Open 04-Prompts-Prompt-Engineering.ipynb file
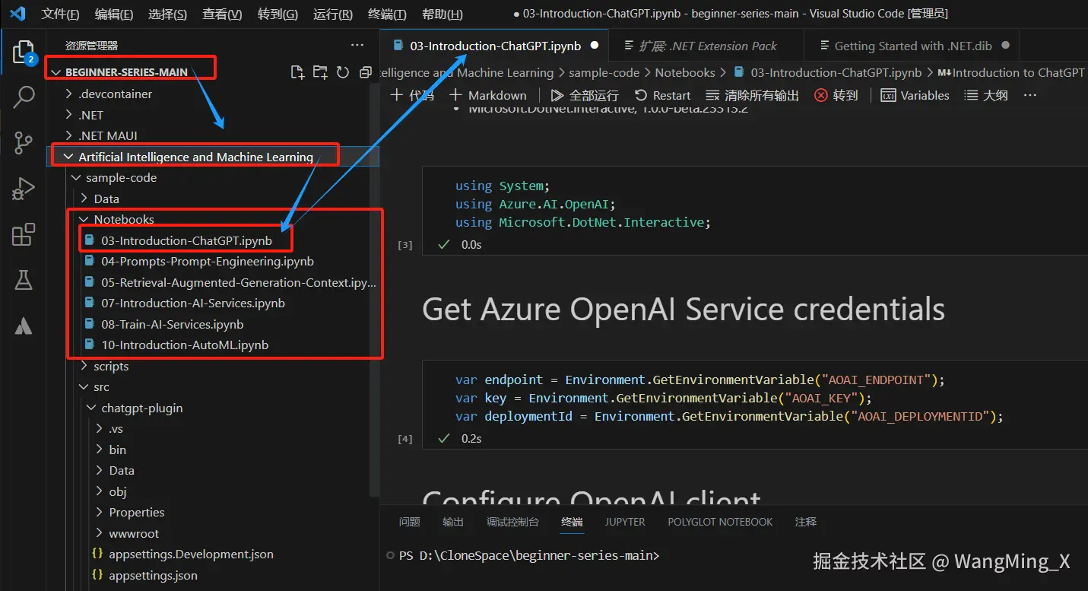Image resolution: width=1088 pixels, height=591 pixels. [207, 261]
